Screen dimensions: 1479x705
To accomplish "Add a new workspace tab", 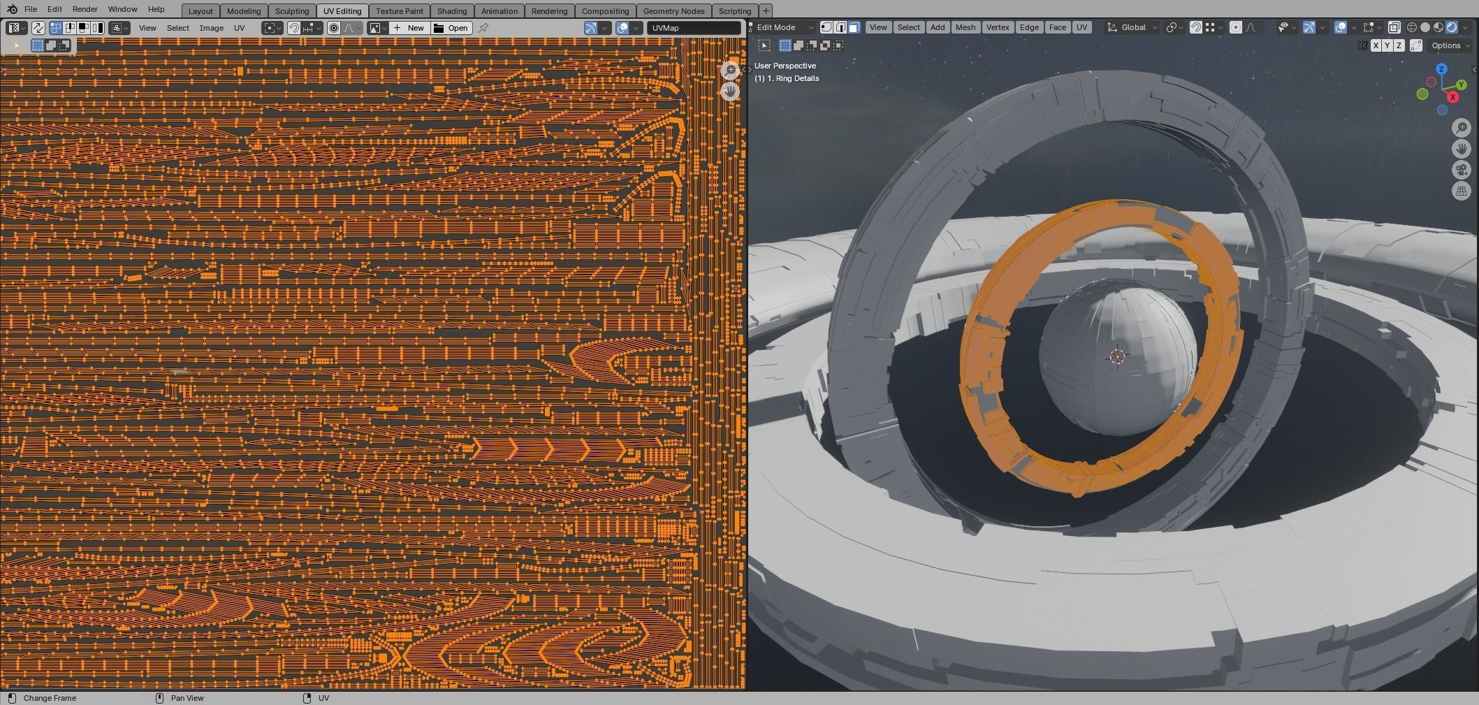I will click(x=766, y=10).
